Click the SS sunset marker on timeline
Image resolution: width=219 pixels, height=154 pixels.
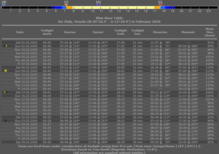coord(160,5)
